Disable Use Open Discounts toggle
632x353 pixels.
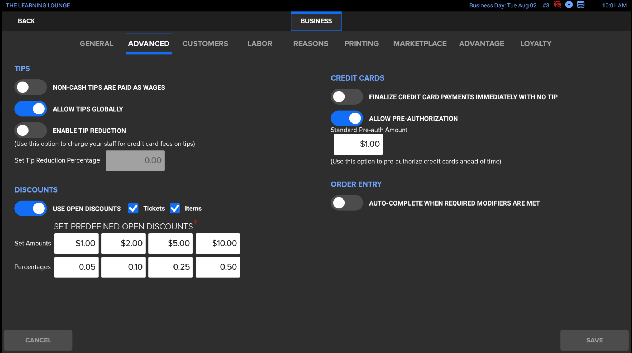31,208
